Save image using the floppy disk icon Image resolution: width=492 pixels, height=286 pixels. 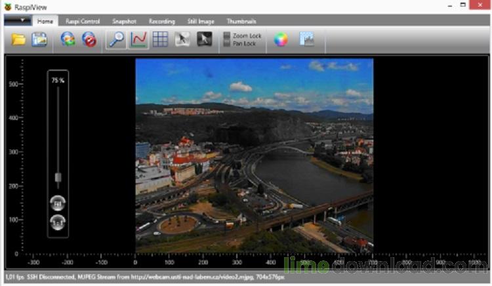tap(40, 39)
